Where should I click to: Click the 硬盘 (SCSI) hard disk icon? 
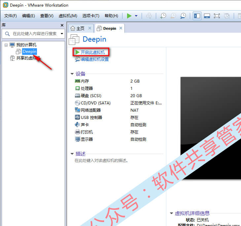(x=78, y=96)
